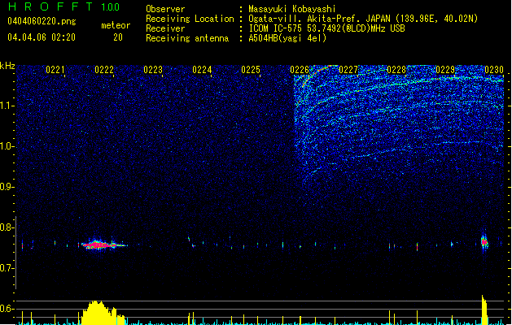Click the kHz axis unit label

[x=7, y=66]
